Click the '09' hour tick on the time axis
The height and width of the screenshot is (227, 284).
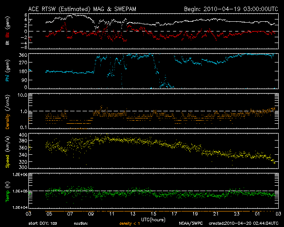point(91,214)
